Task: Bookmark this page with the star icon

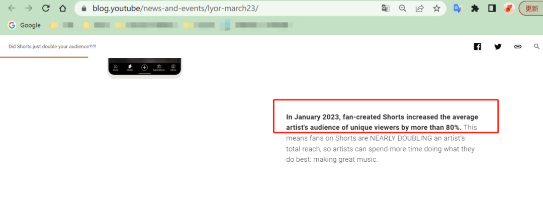Action: coord(436,8)
